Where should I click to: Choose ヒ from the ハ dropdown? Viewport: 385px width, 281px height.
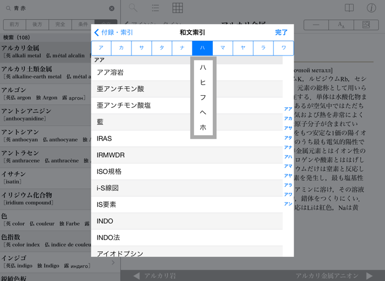[203, 82]
